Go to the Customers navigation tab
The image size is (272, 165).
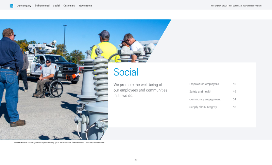(69, 6)
